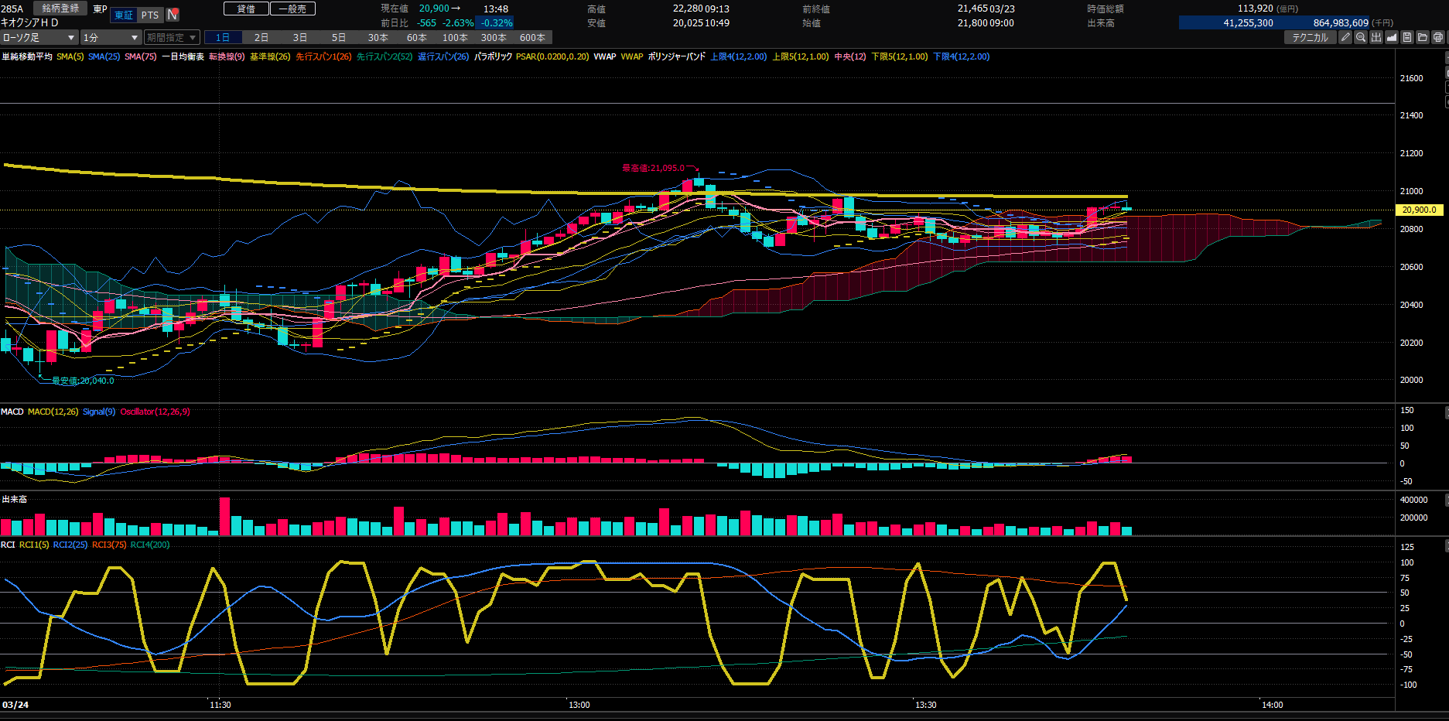Open the テクニカル settings button

[x=1310, y=37]
